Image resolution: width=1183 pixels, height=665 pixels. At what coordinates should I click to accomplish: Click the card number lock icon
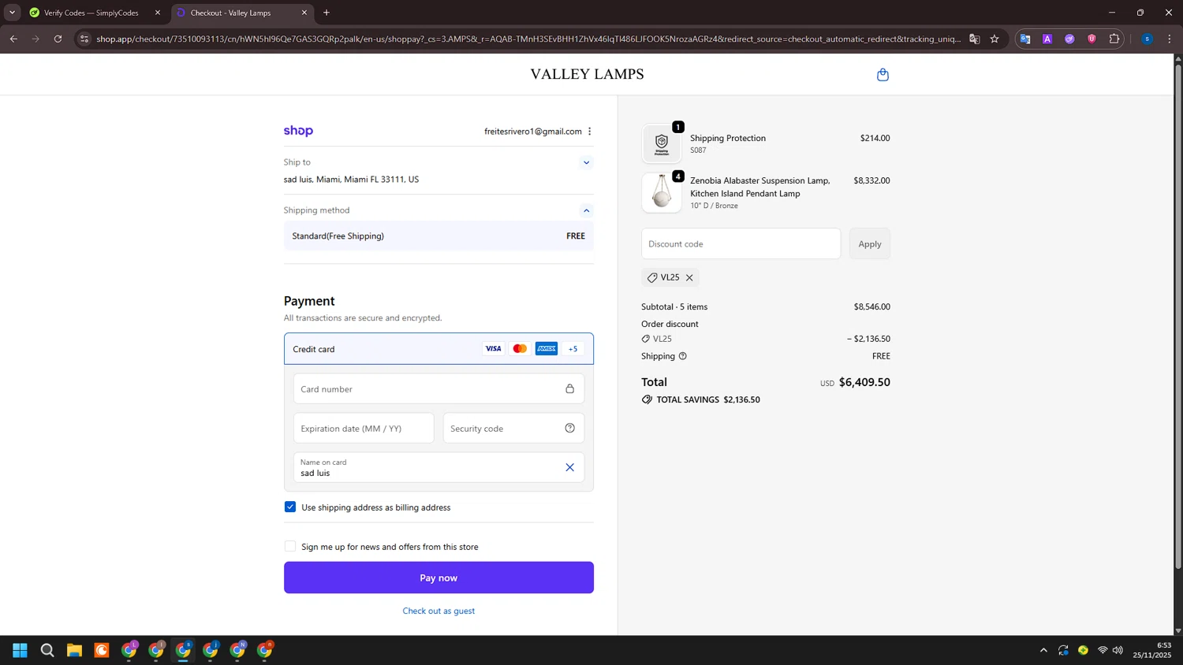pyautogui.click(x=569, y=388)
